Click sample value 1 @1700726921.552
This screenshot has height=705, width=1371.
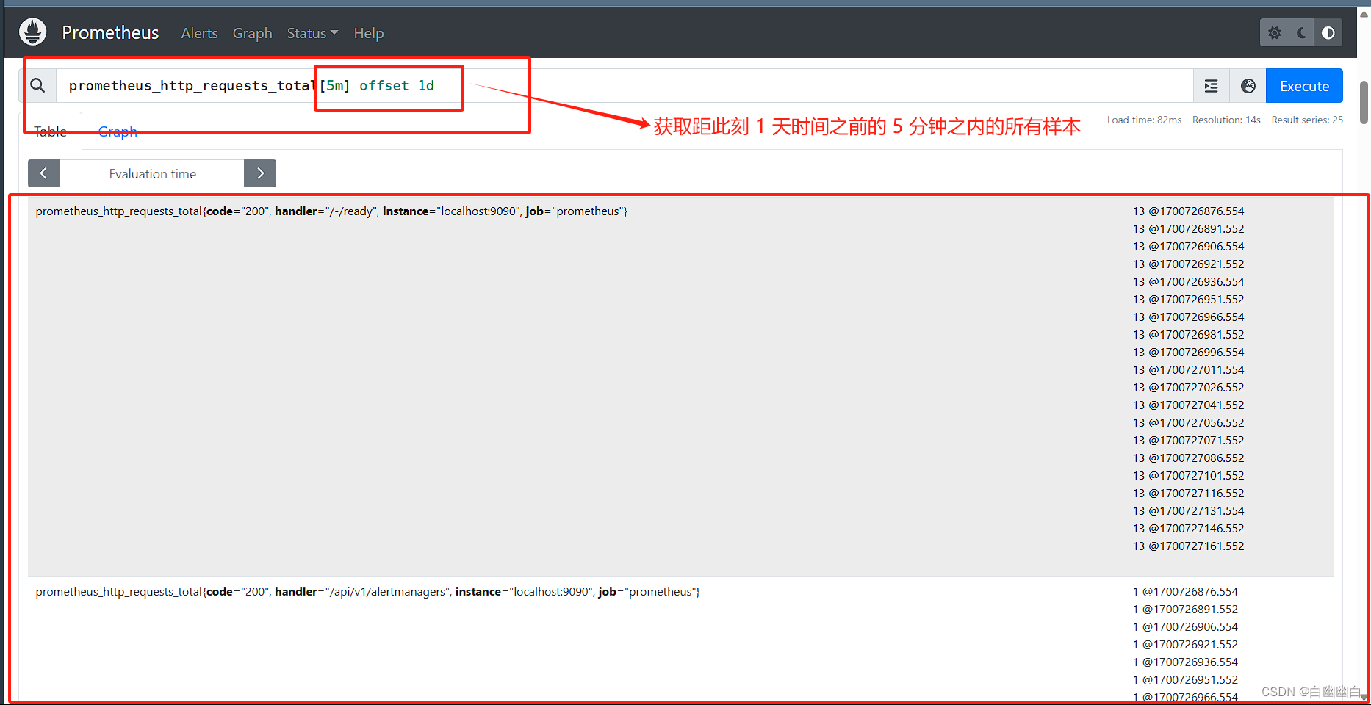[1185, 645]
